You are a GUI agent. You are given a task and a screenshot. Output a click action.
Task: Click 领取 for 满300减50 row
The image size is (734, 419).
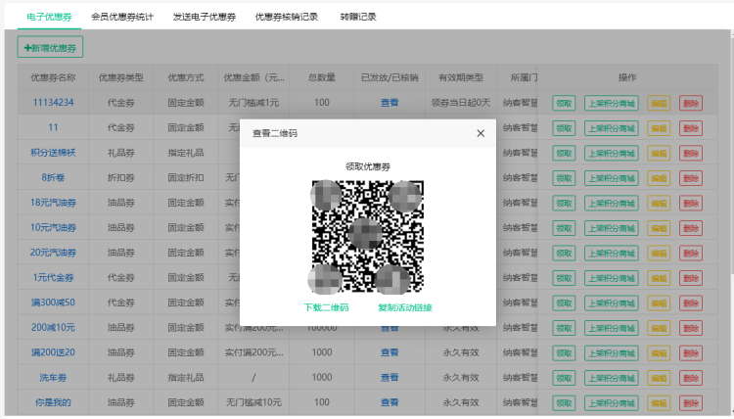[564, 303]
